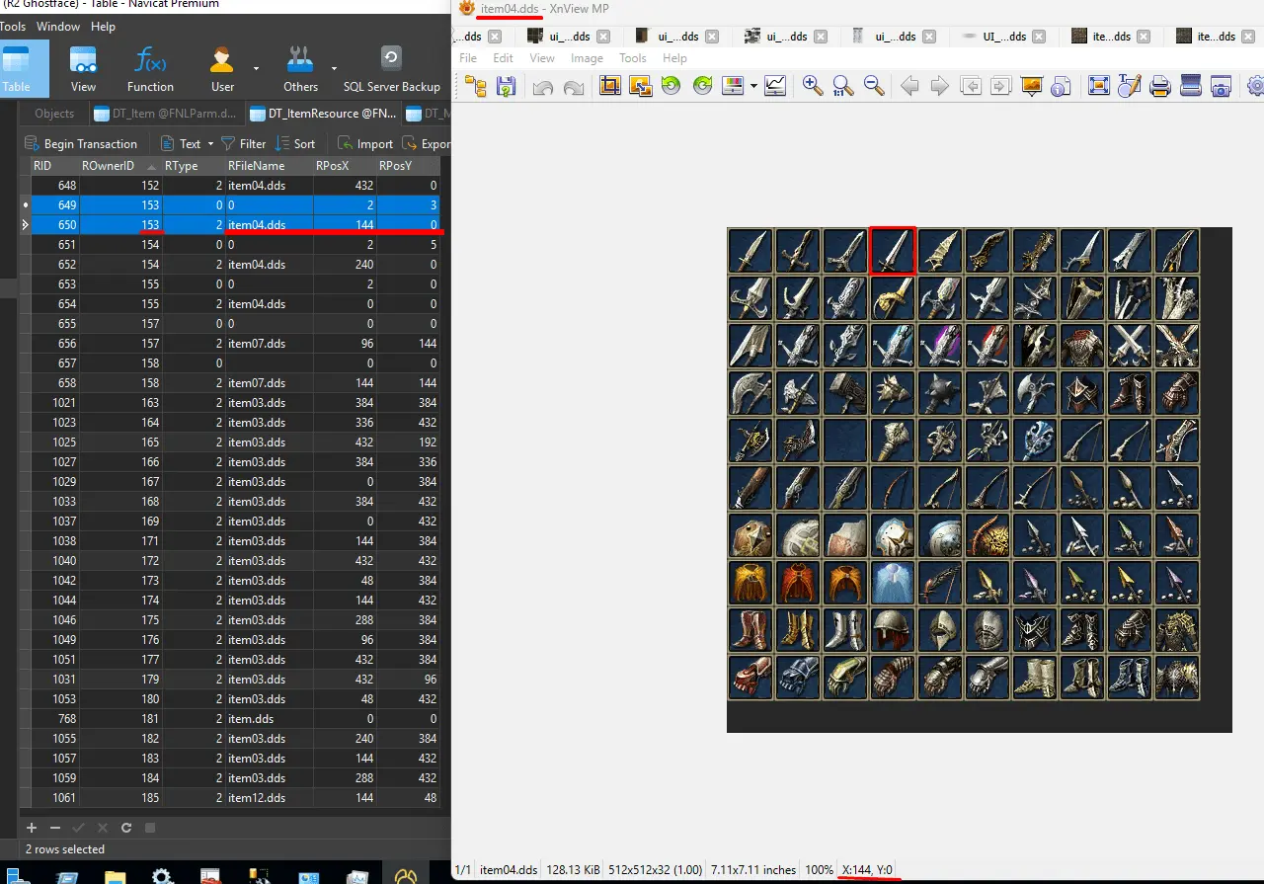Select the cell item12.dds in row 1061
This screenshot has height=884, width=1264.
point(269,798)
